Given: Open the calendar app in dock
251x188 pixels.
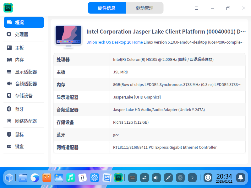Looking at the screenshot, I should tap(83, 178).
